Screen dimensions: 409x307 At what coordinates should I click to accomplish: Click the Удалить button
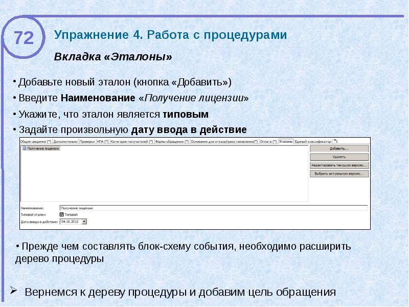[340, 156]
